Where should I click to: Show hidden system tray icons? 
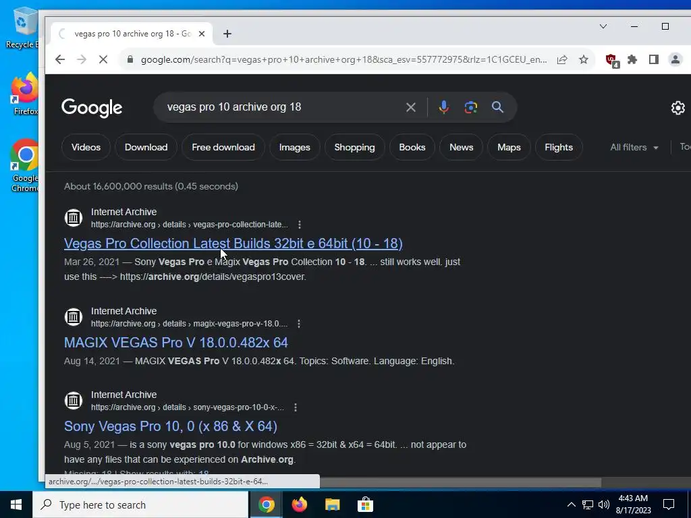pyautogui.click(x=571, y=505)
